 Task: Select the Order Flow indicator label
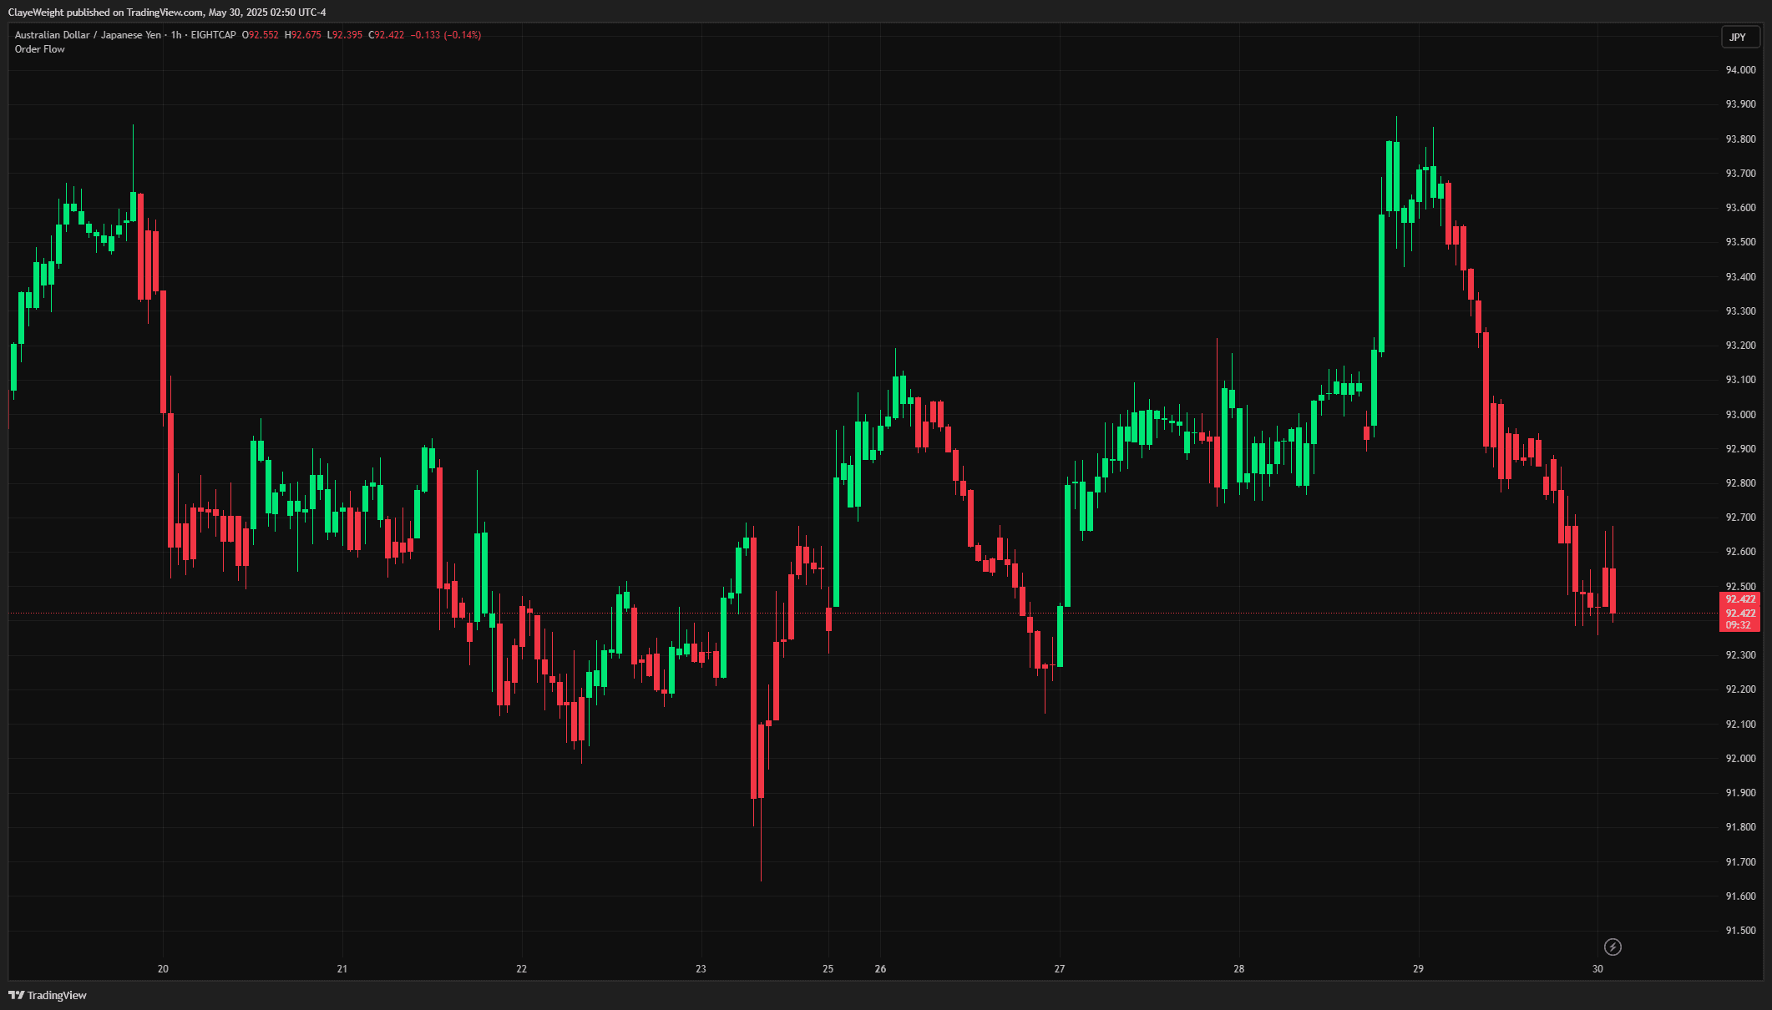[39, 49]
